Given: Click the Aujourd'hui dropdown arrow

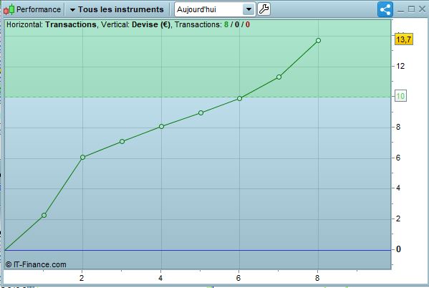Looking at the screenshot, I should pos(249,9).
